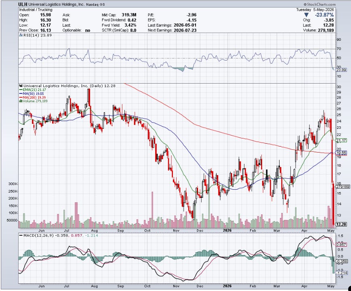The image size is (351, 291).
Task: Click the 12.28 last price tag
Action: 341,224
